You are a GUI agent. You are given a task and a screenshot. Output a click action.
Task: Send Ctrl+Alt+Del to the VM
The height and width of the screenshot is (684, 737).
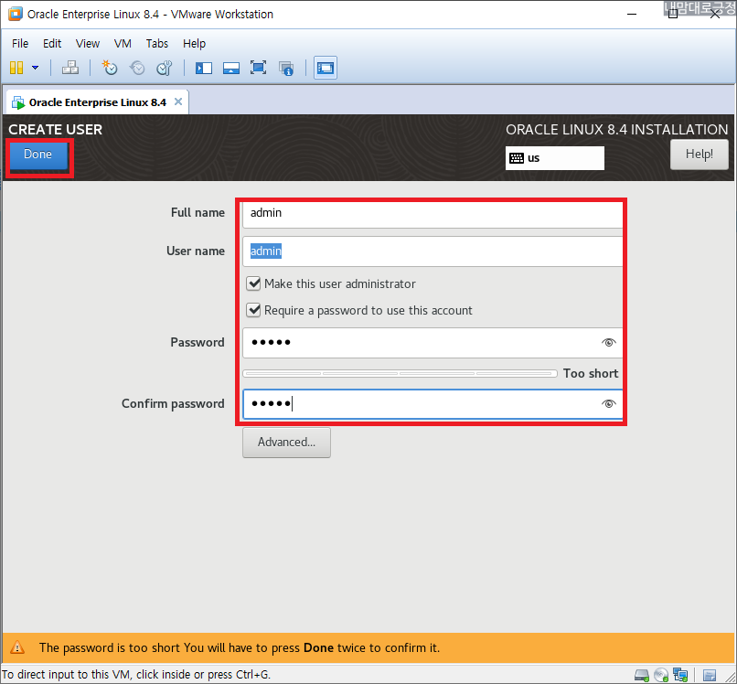(x=70, y=68)
